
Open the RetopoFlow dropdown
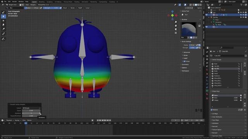click(x=44, y=5)
